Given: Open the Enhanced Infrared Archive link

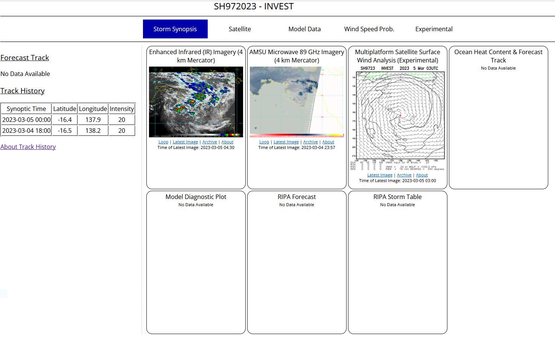Looking at the screenshot, I should tap(210, 142).
